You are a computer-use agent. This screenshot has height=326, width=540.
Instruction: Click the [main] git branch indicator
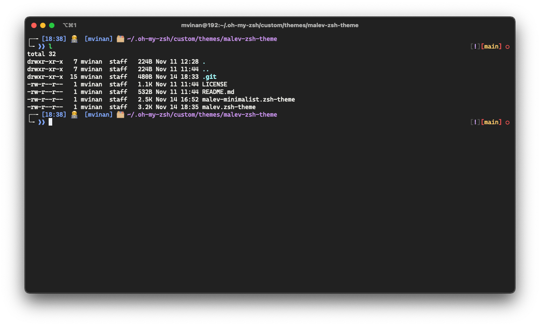[491, 46]
